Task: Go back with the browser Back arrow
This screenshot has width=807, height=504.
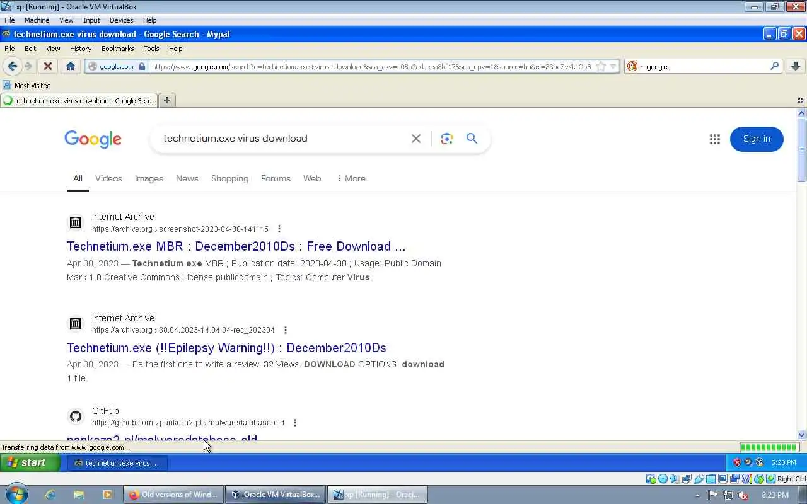Action: [x=12, y=66]
